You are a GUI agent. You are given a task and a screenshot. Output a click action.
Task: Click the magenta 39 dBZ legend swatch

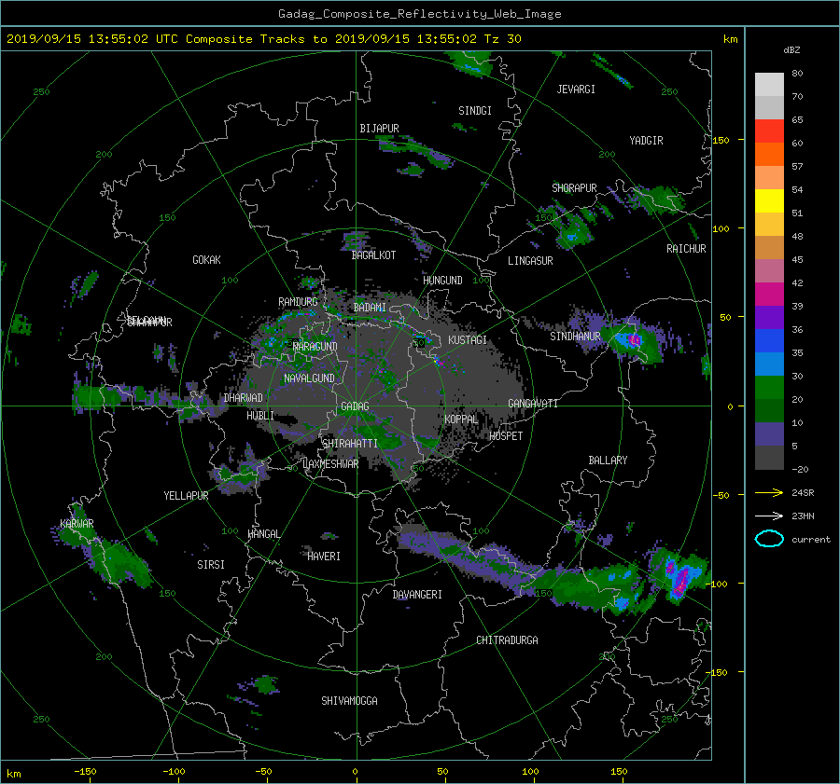click(x=769, y=295)
